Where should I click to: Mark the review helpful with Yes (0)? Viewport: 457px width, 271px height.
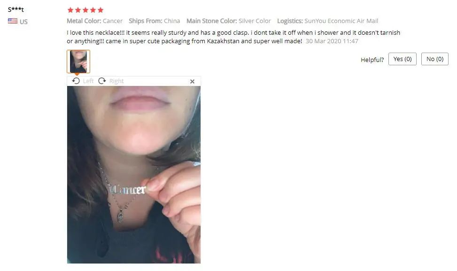pyautogui.click(x=402, y=59)
